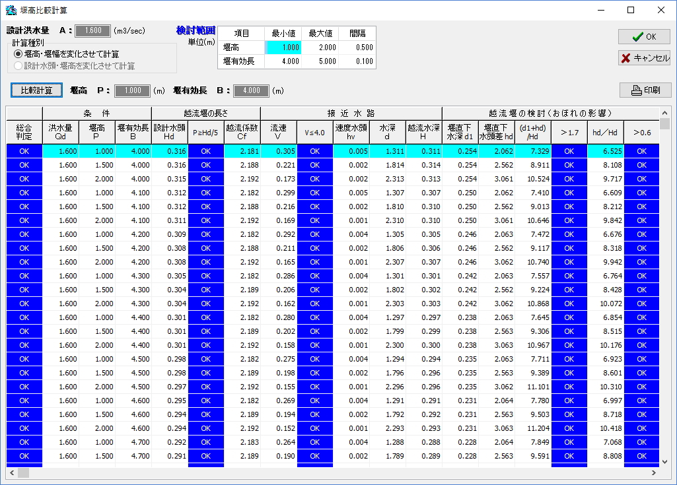
Task: Click the 総合判定 column header
Action: 24,132
